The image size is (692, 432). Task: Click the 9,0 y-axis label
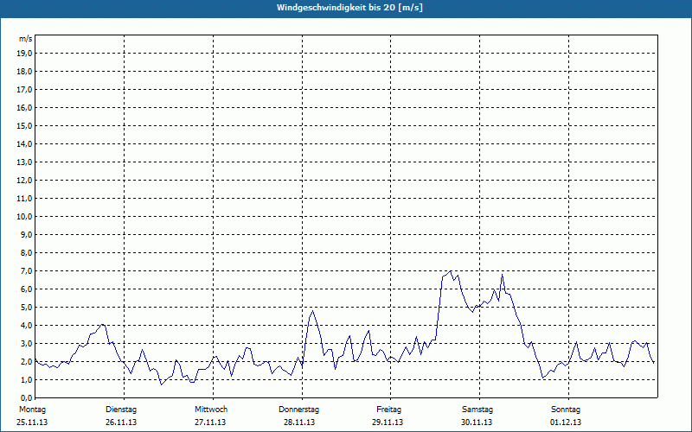pos(26,234)
